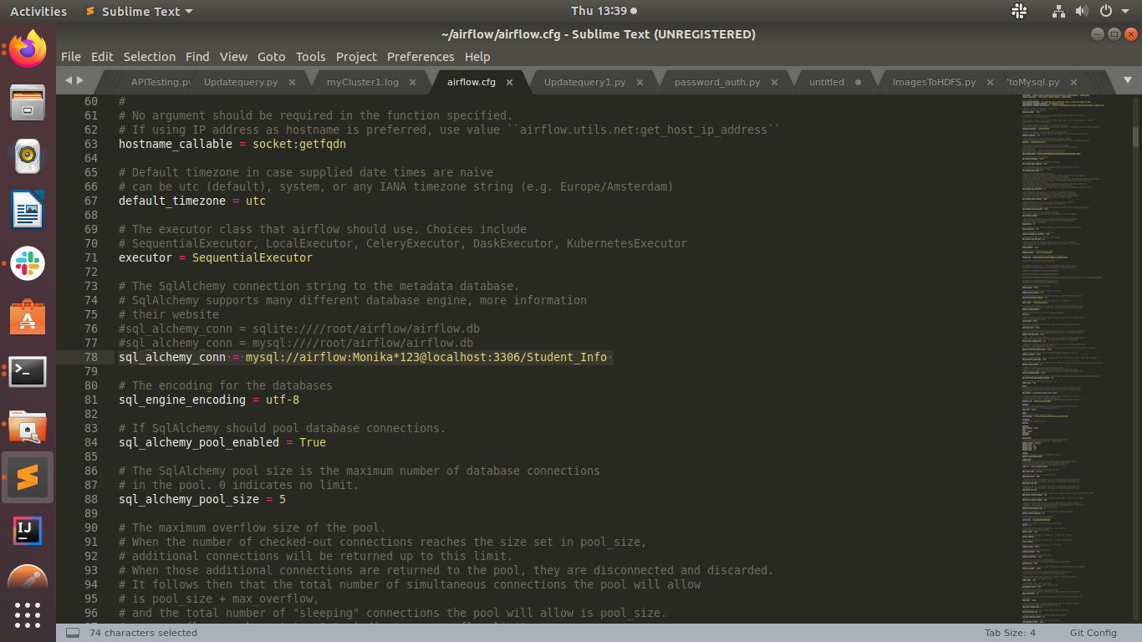The height and width of the screenshot is (642, 1142).
Task: Open IntelliJ IDEA from the dock
Action: tap(28, 530)
